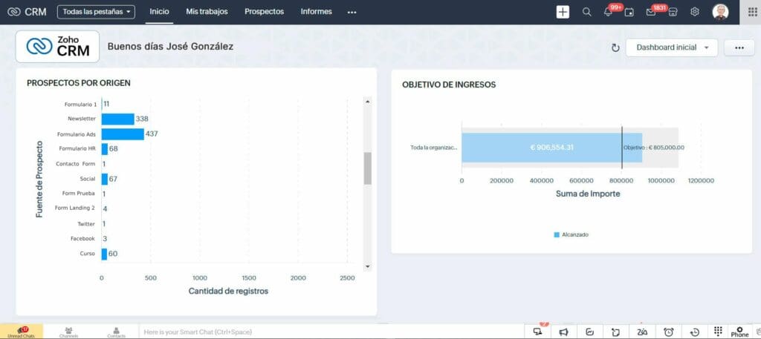Click the prospectos chart scrollbar thumb

coord(367,168)
